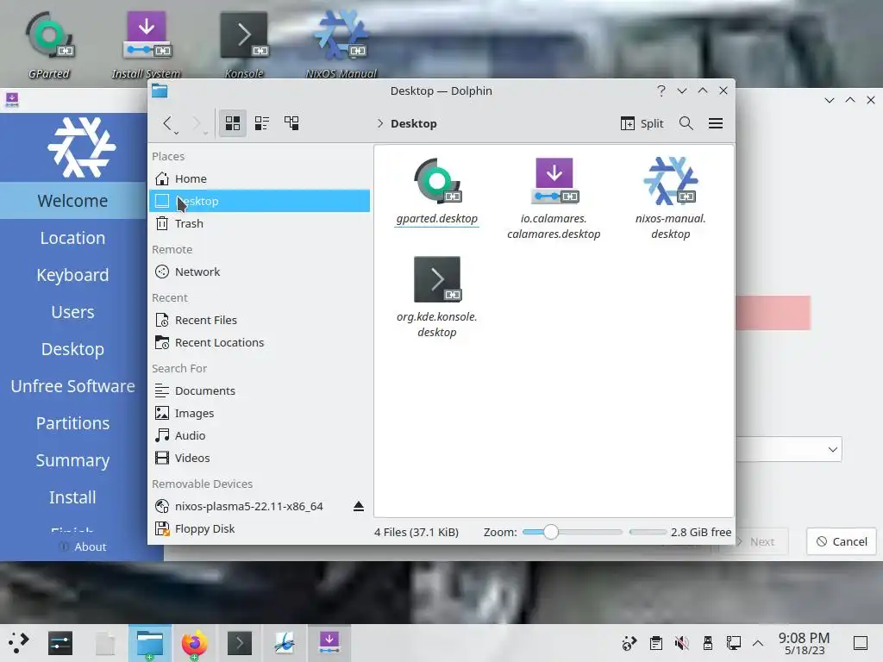The height and width of the screenshot is (662, 883).
Task: Go back in Dolphin navigation
Action: (168, 123)
